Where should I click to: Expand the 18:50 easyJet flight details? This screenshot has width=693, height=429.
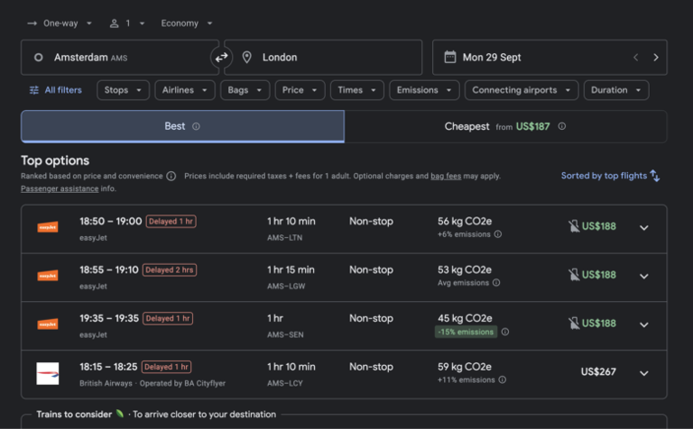click(x=643, y=228)
